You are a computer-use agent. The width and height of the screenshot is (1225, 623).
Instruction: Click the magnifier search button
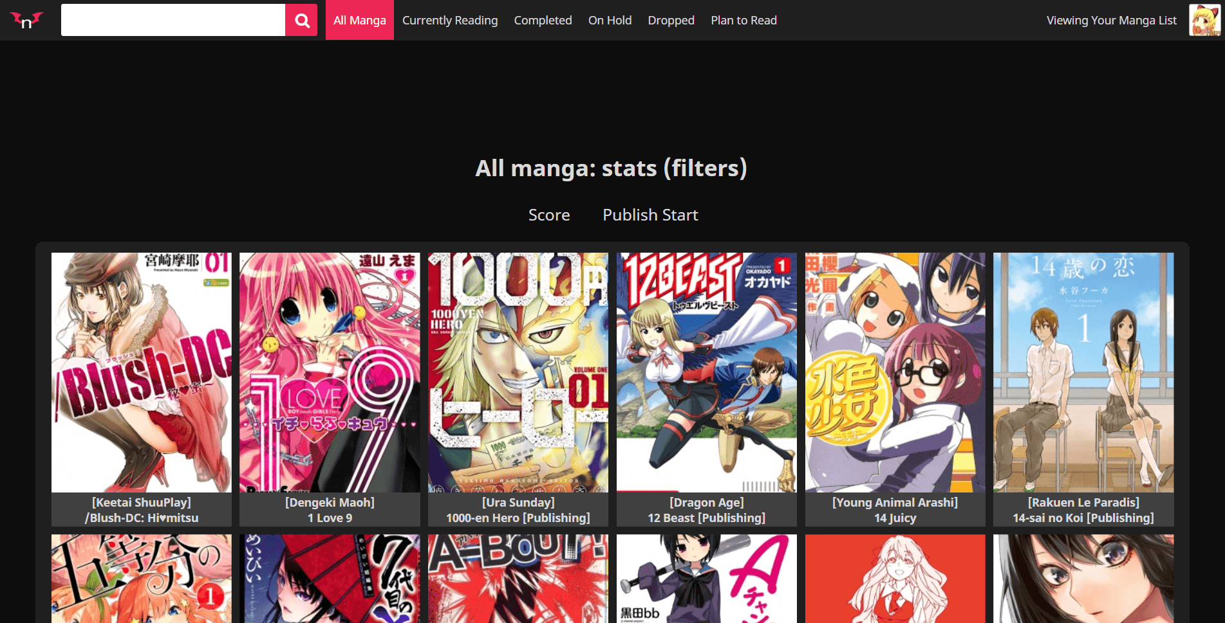[x=302, y=21]
